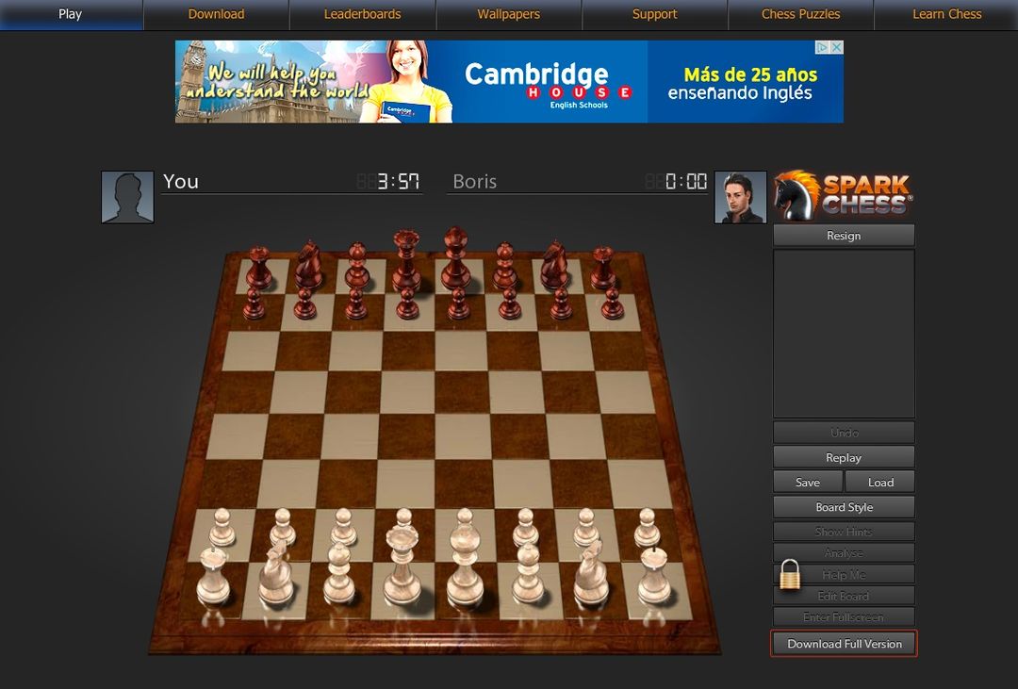Open the Leaderboards tab

(360, 14)
